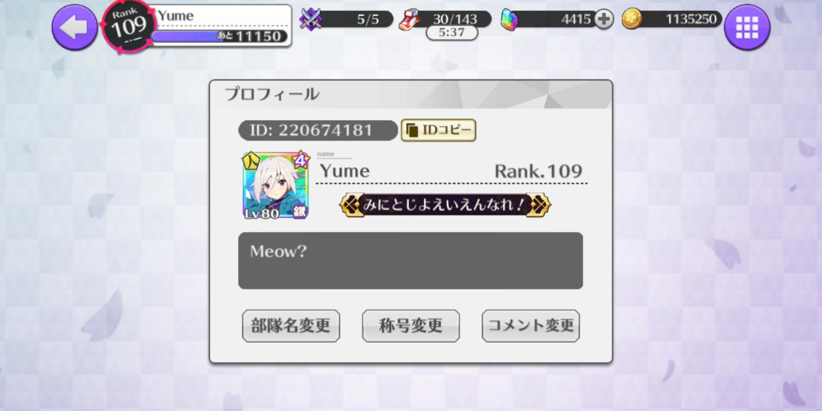Tap the Rank 109 badge

point(129,27)
